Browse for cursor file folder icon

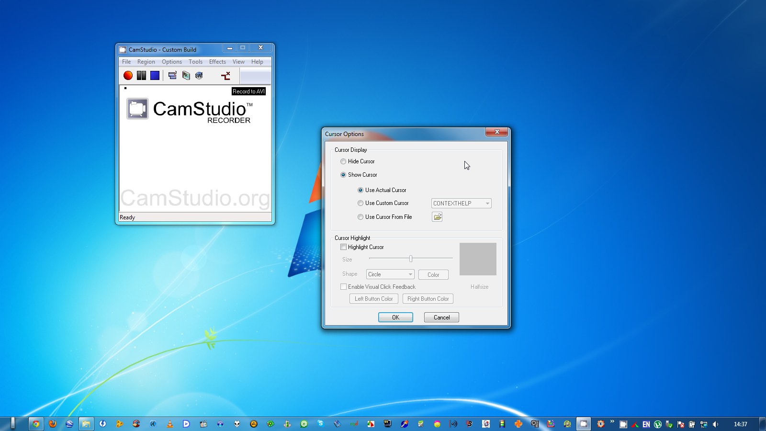coord(437,217)
